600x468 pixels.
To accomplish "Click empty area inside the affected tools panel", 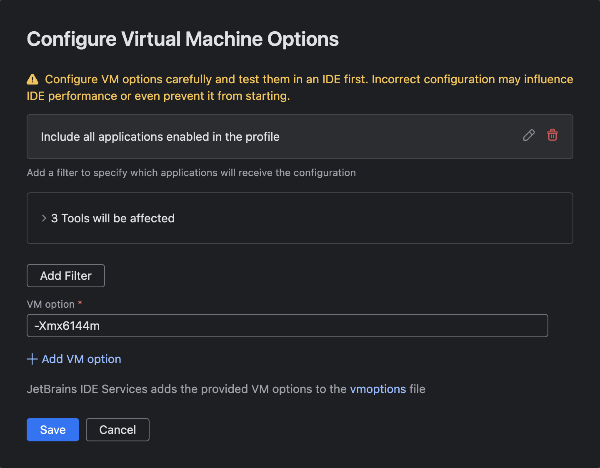I will [375, 218].
